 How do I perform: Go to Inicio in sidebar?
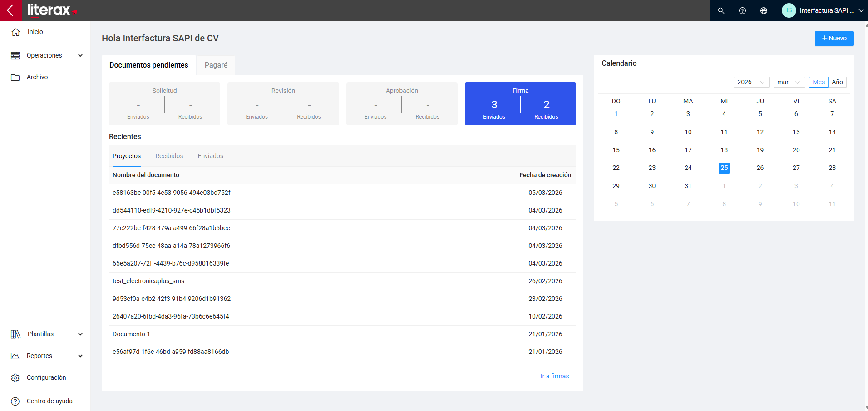pos(35,32)
